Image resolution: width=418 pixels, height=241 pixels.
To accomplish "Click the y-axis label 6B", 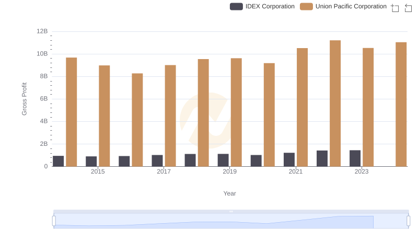I will (44, 99).
